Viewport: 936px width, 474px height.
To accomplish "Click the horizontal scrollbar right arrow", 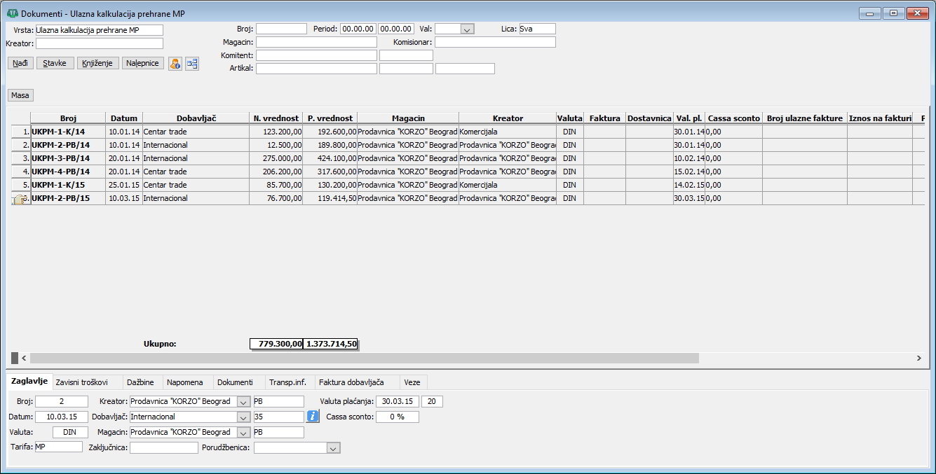I will point(918,358).
